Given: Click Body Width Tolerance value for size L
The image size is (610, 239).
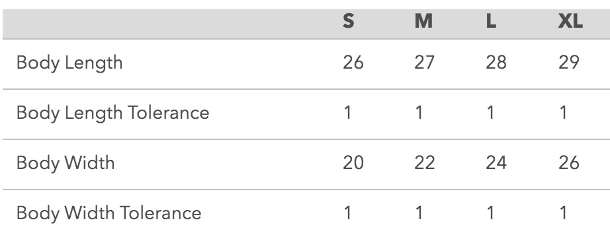Looking at the screenshot, I should pos(490,213).
